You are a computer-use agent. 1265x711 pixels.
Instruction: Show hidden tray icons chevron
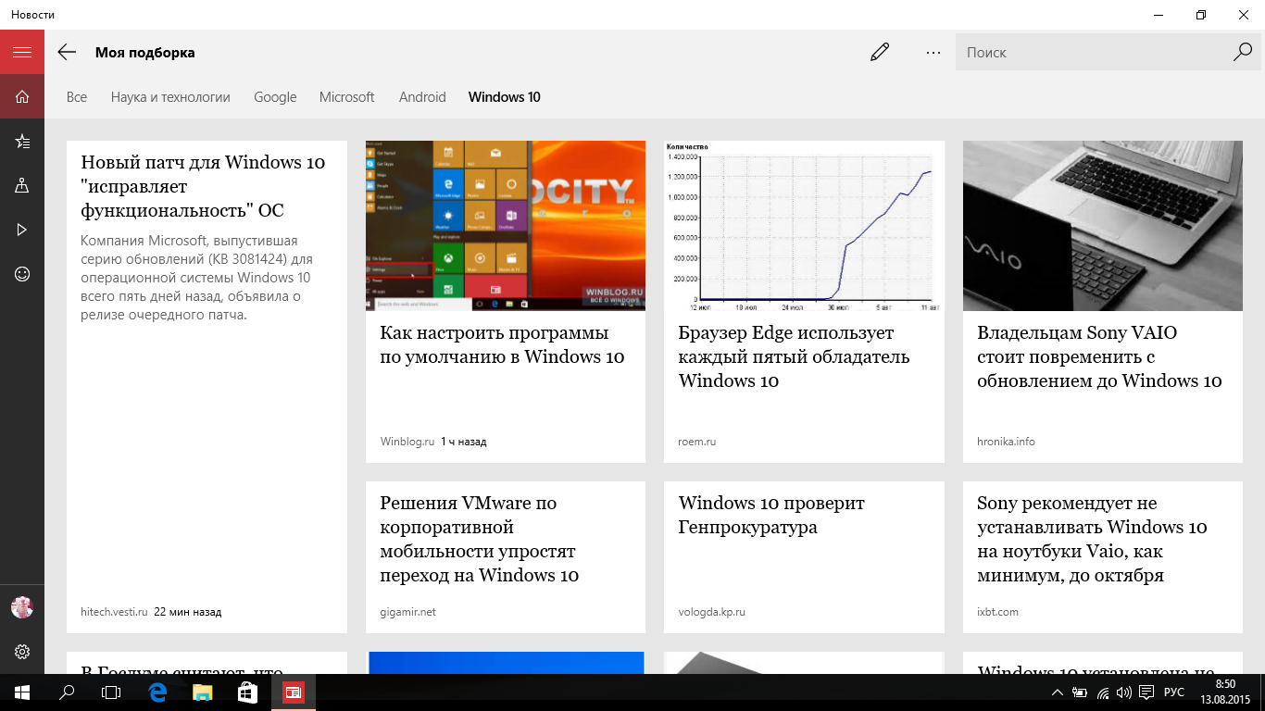coord(1058,692)
